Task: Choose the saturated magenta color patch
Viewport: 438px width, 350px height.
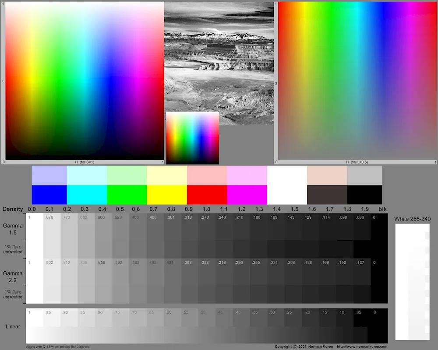Action: (247, 195)
